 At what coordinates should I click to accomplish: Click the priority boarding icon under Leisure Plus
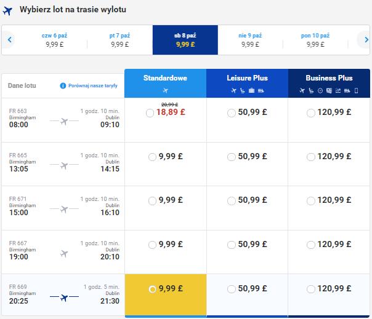tap(261, 91)
